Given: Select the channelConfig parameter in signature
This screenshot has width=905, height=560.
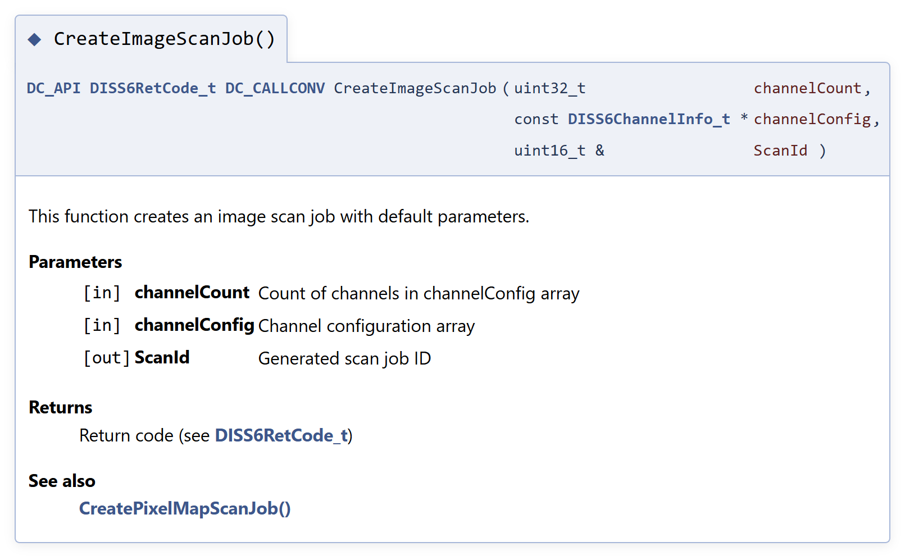Looking at the screenshot, I should tap(812, 119).
